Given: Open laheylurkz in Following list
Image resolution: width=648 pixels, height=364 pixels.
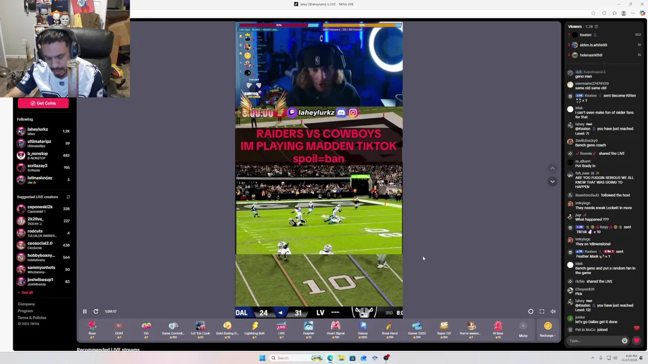Looking at the screenshot, I should [44, 131].
